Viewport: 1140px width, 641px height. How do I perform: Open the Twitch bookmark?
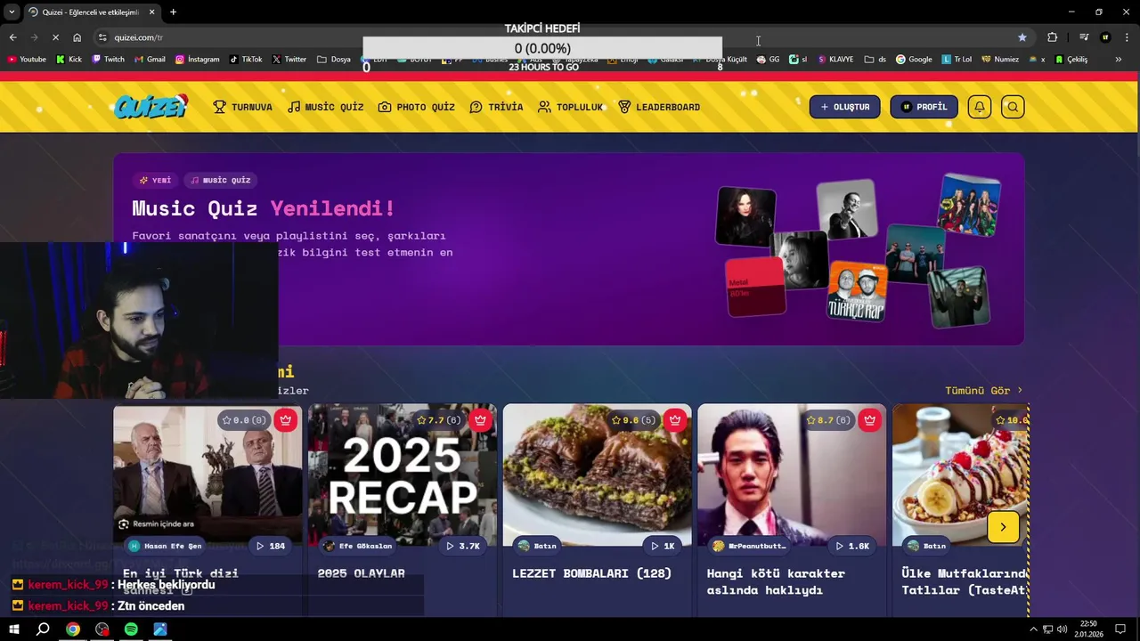108,60
